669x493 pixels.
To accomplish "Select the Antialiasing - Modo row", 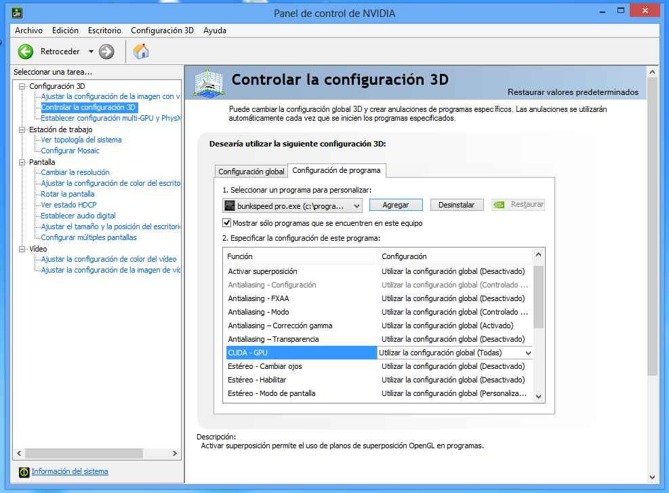I will (378, 312).
